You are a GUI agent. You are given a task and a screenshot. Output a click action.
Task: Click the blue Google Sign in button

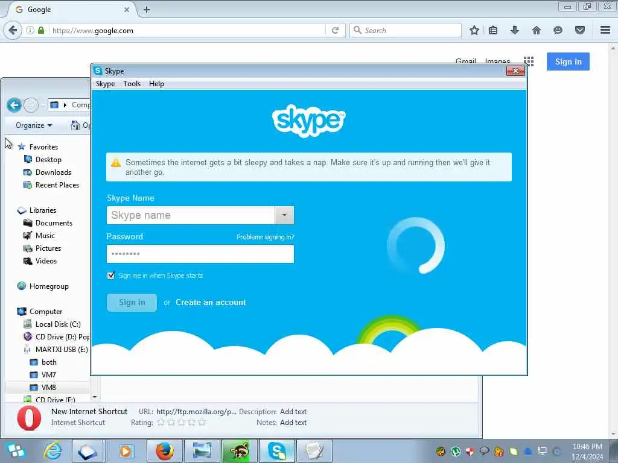click(x=568, y=61)
